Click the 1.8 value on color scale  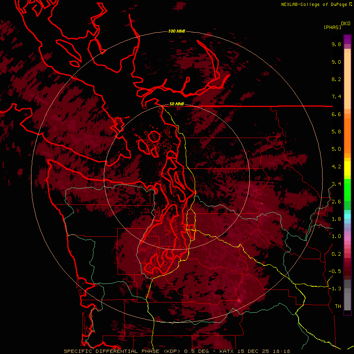(336, 219)
